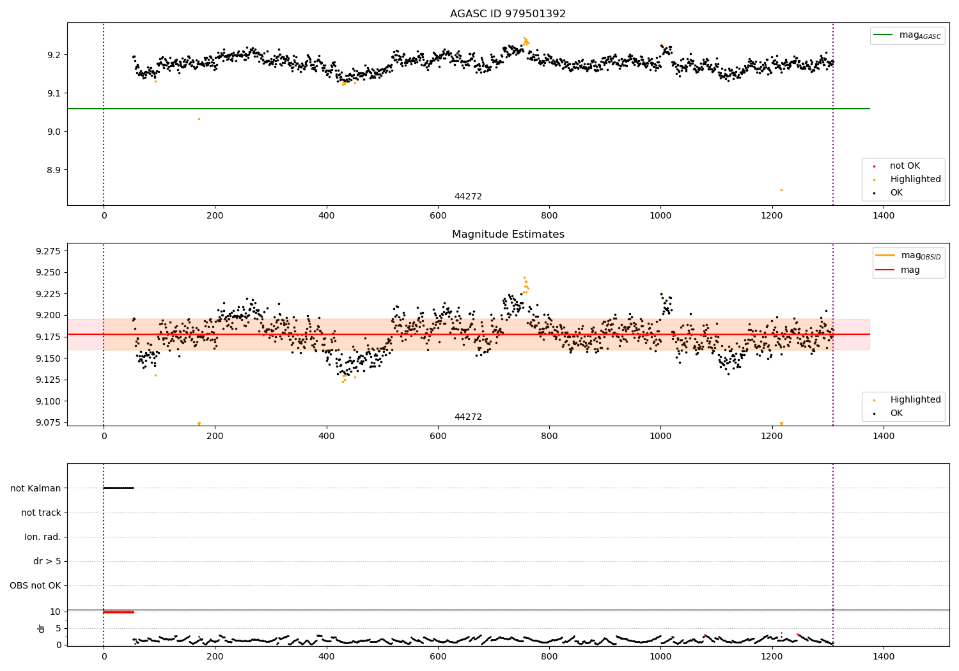959x671 pixels.
Task: Click the "800" x-tick under the bottom plot
Action: (x=549, y=656)
